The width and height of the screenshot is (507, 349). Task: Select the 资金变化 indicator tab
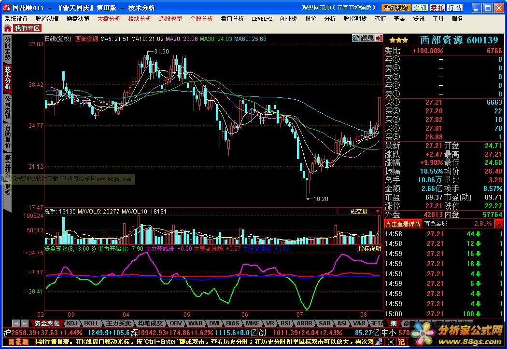tap(47, 323)
